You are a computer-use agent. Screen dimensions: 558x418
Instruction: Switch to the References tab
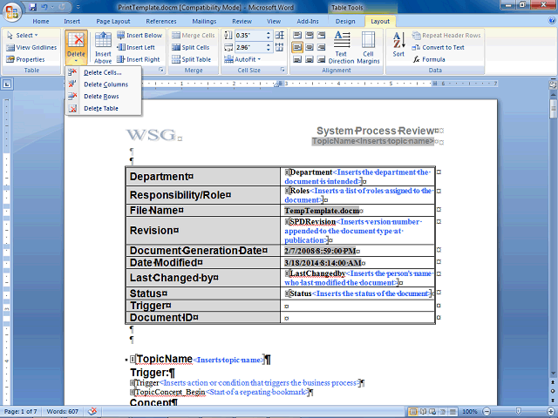161,21
